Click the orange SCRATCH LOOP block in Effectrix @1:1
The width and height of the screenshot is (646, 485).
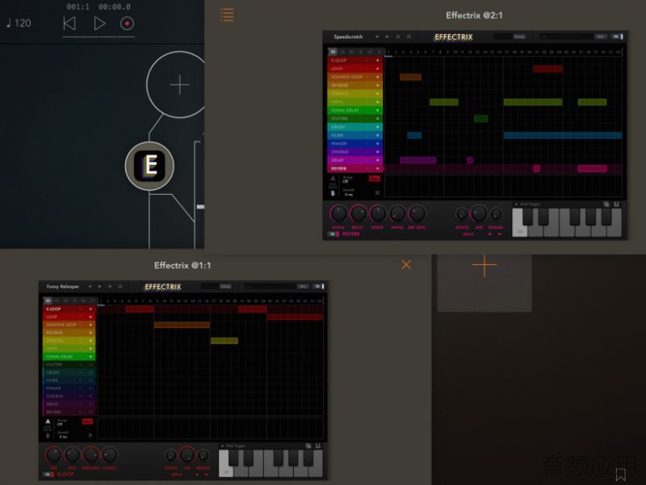pos(182,325)
